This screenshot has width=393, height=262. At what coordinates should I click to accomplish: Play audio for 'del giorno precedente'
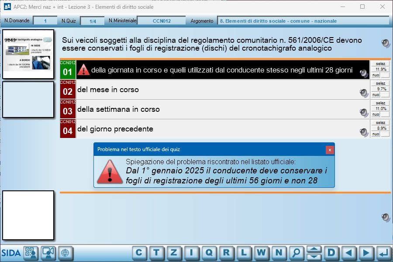(x=364, y=132)
